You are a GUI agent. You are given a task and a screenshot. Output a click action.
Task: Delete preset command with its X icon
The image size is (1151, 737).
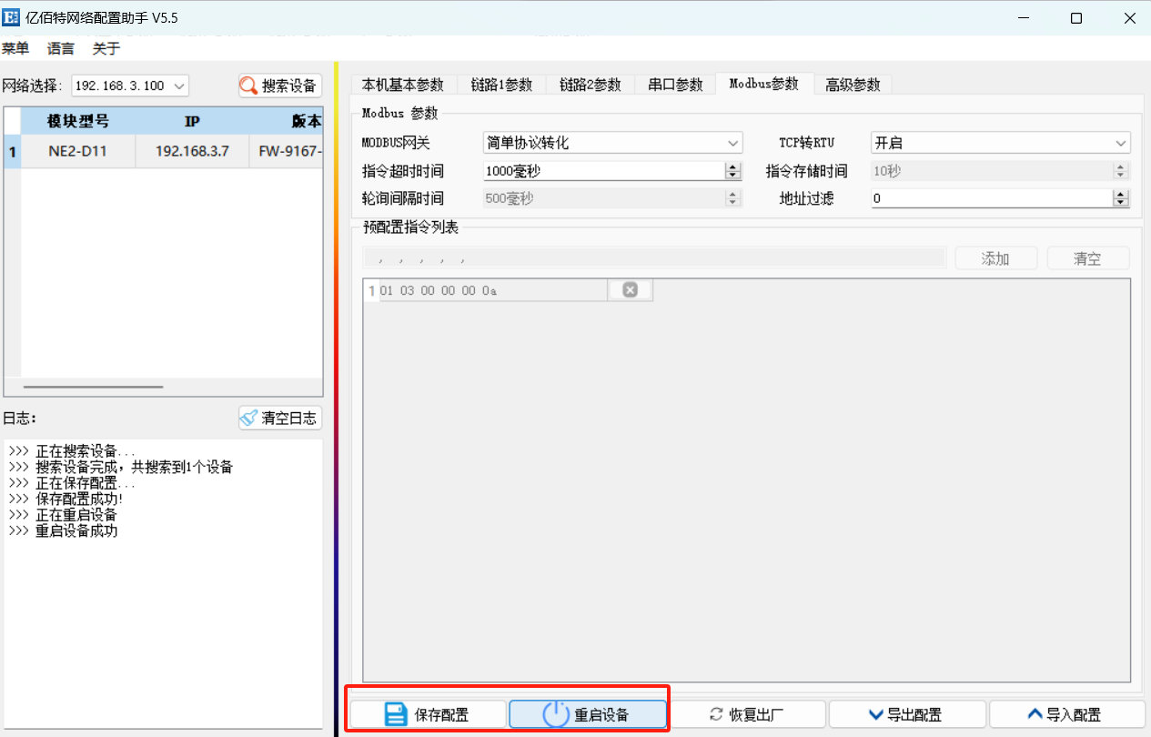(630, 290)
